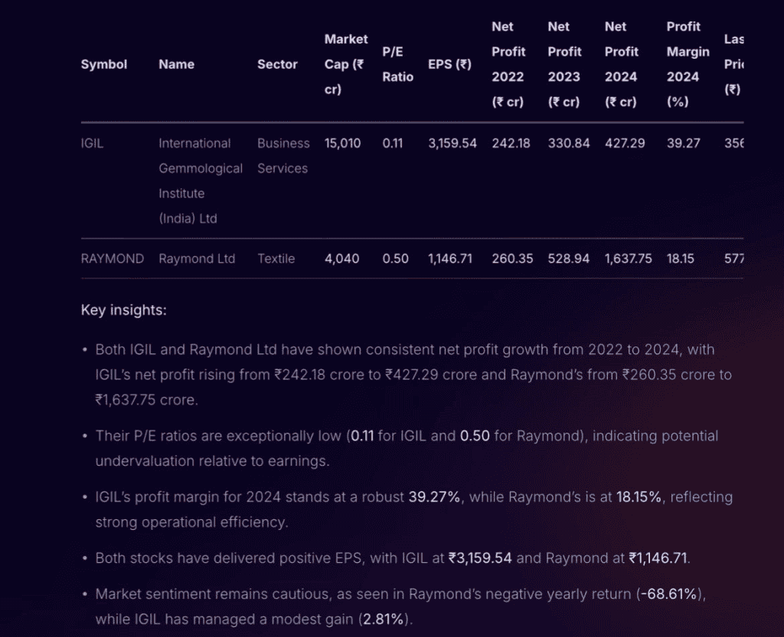
Task: Click Raymond's 1,637.75 net profit cell
Action: coord(628,258)
